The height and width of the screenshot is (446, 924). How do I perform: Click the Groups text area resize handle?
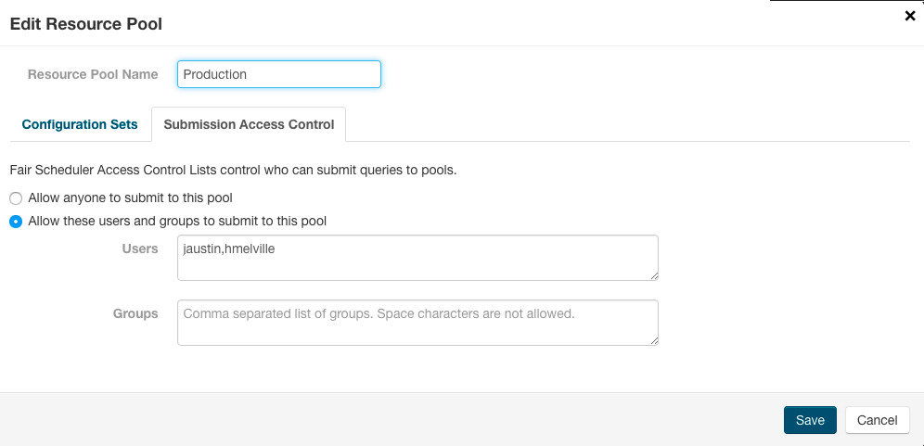pos(654,340)
